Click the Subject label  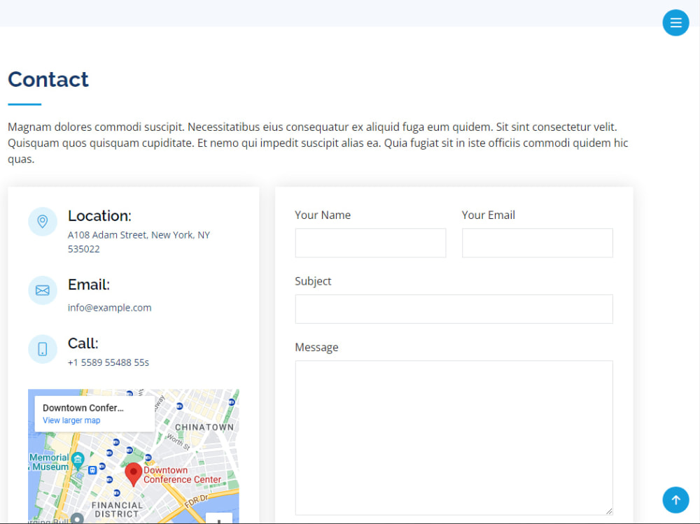(313, 282)
